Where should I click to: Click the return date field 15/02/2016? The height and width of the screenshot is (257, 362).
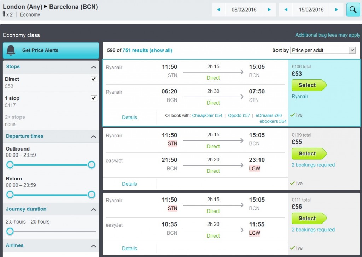[311, 10]
